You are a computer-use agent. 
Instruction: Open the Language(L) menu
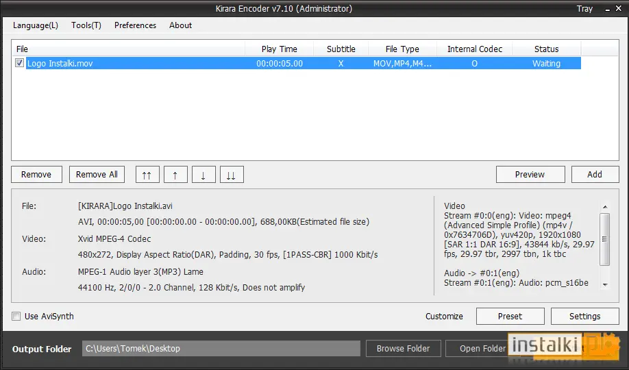tap(36, 25)
